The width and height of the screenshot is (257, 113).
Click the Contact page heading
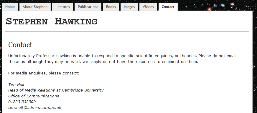20,45
